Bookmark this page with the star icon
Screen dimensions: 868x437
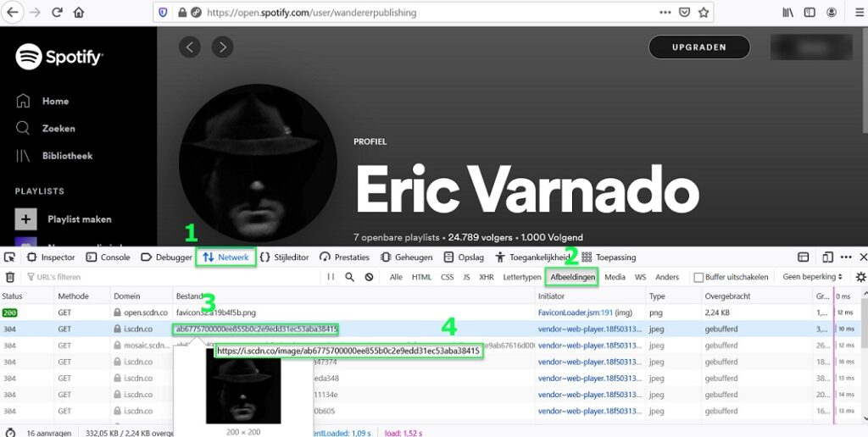[704, 12]
